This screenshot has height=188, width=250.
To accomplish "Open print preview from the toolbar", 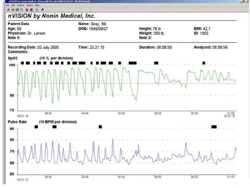I will click(x=22, y=9).
